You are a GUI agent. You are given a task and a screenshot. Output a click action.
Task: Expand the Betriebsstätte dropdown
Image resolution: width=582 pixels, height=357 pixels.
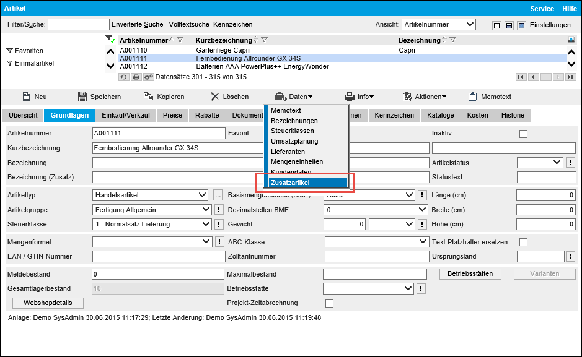[x=368, y=288]
